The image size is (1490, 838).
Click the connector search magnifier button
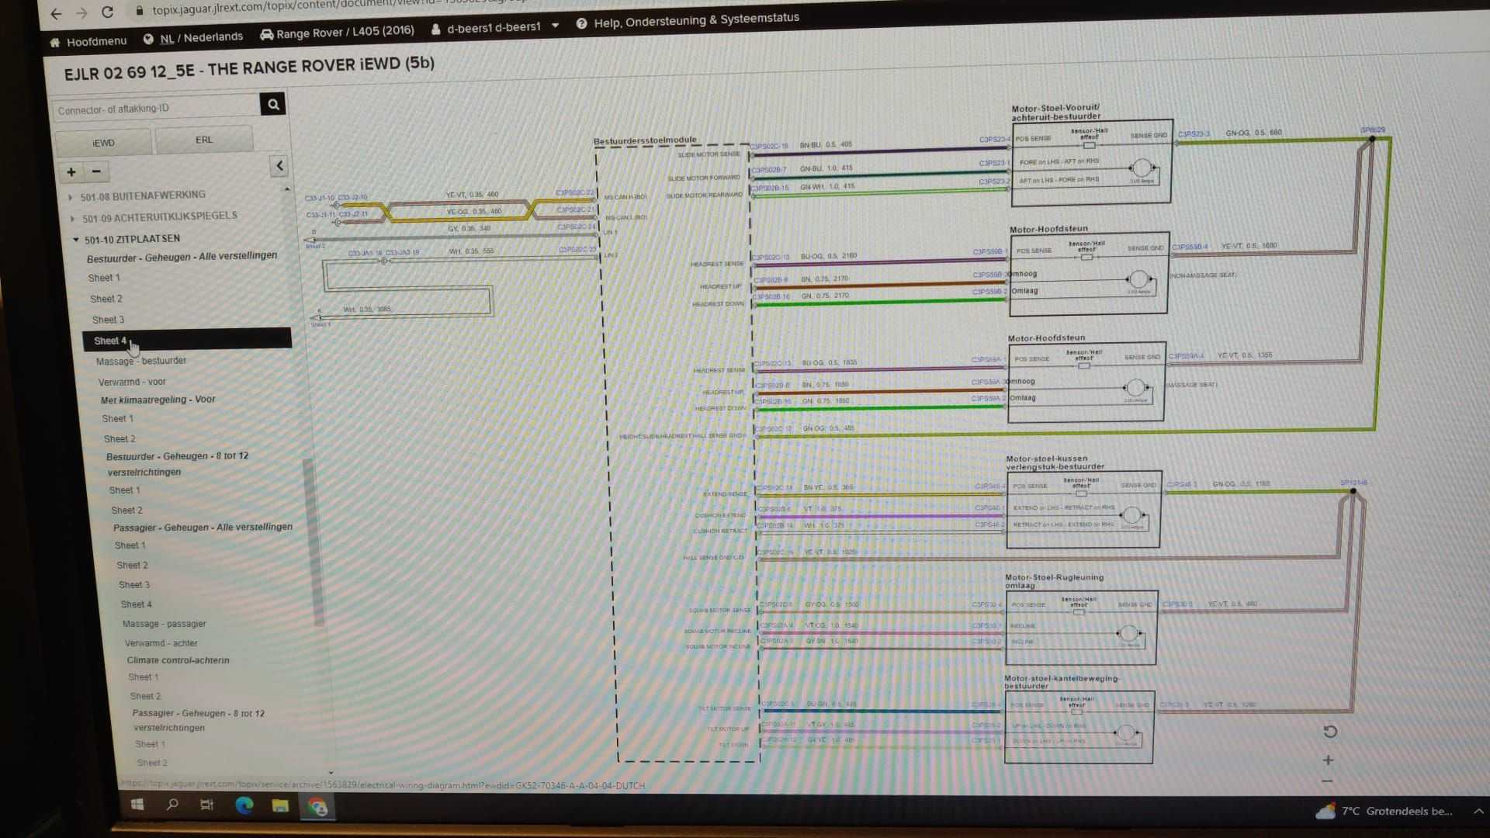pyautogui.click(x=273, y=104)
